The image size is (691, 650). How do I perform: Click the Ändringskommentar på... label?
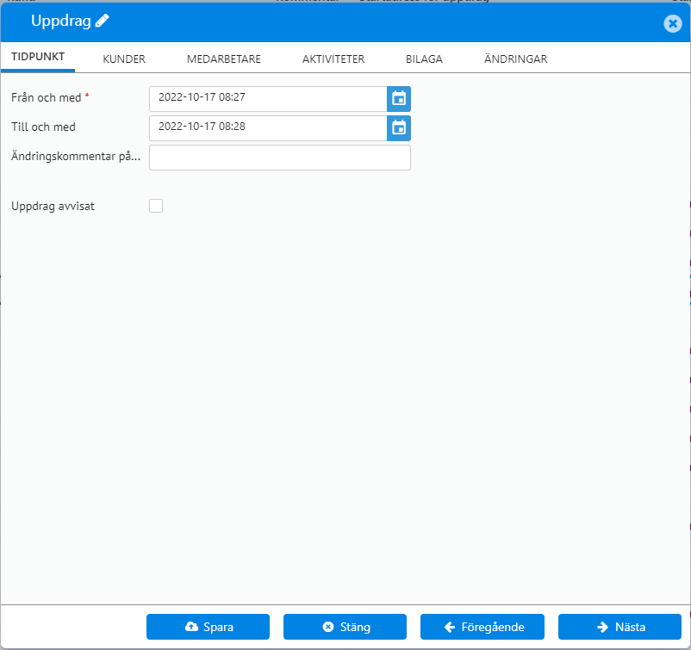click(x=76, y=157)
